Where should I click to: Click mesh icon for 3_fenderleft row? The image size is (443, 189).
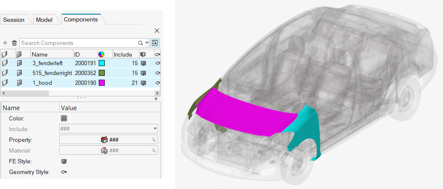pos(19,63)
